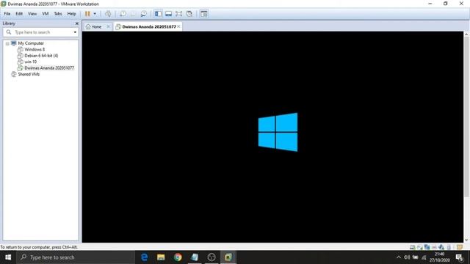Toggle the thumbnail bar view
This screenshot has height=264, width=470.
click(168, 14)
